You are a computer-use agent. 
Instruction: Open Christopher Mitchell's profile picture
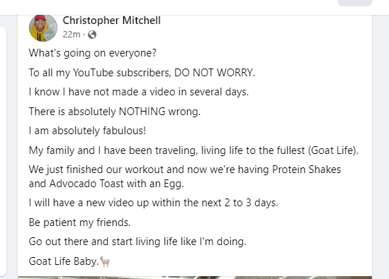coord(43,28)
